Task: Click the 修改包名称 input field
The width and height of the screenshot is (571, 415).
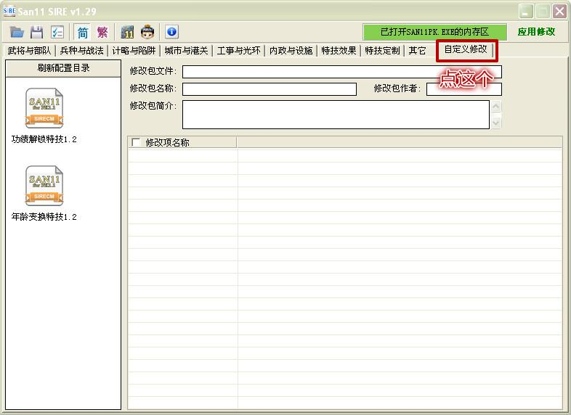Action: (x=269, y=89)
